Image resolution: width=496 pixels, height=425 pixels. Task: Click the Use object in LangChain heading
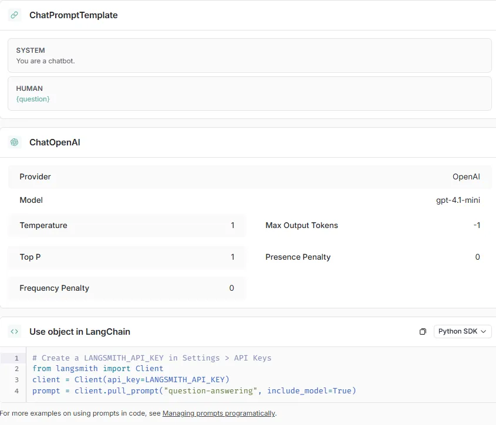[80, 332]
